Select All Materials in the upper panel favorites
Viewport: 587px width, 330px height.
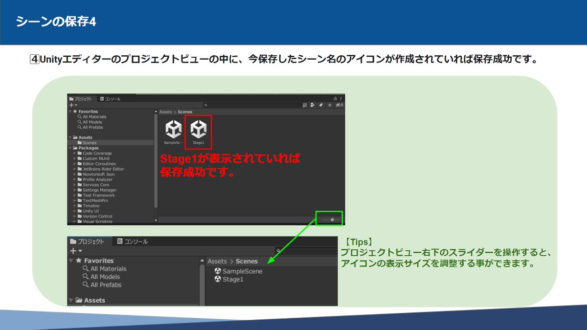pyautogui.click(x=92, y=117)
